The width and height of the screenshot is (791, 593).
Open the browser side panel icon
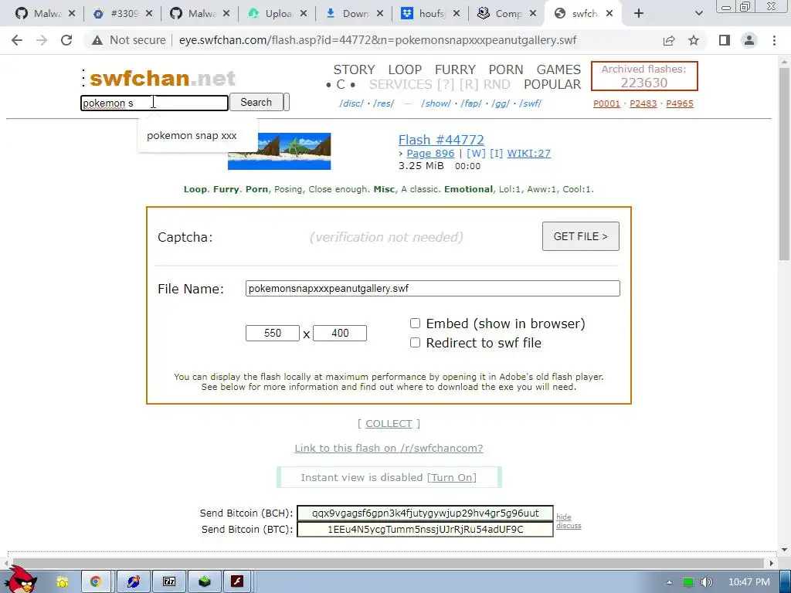pyautogui.click(x=725, y=40)
